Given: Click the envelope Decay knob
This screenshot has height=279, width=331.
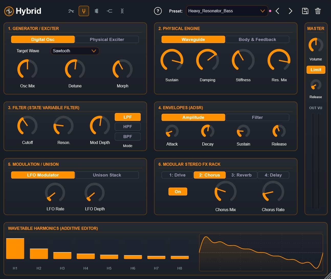Looking at the screenshot, I should pos(208,131).
